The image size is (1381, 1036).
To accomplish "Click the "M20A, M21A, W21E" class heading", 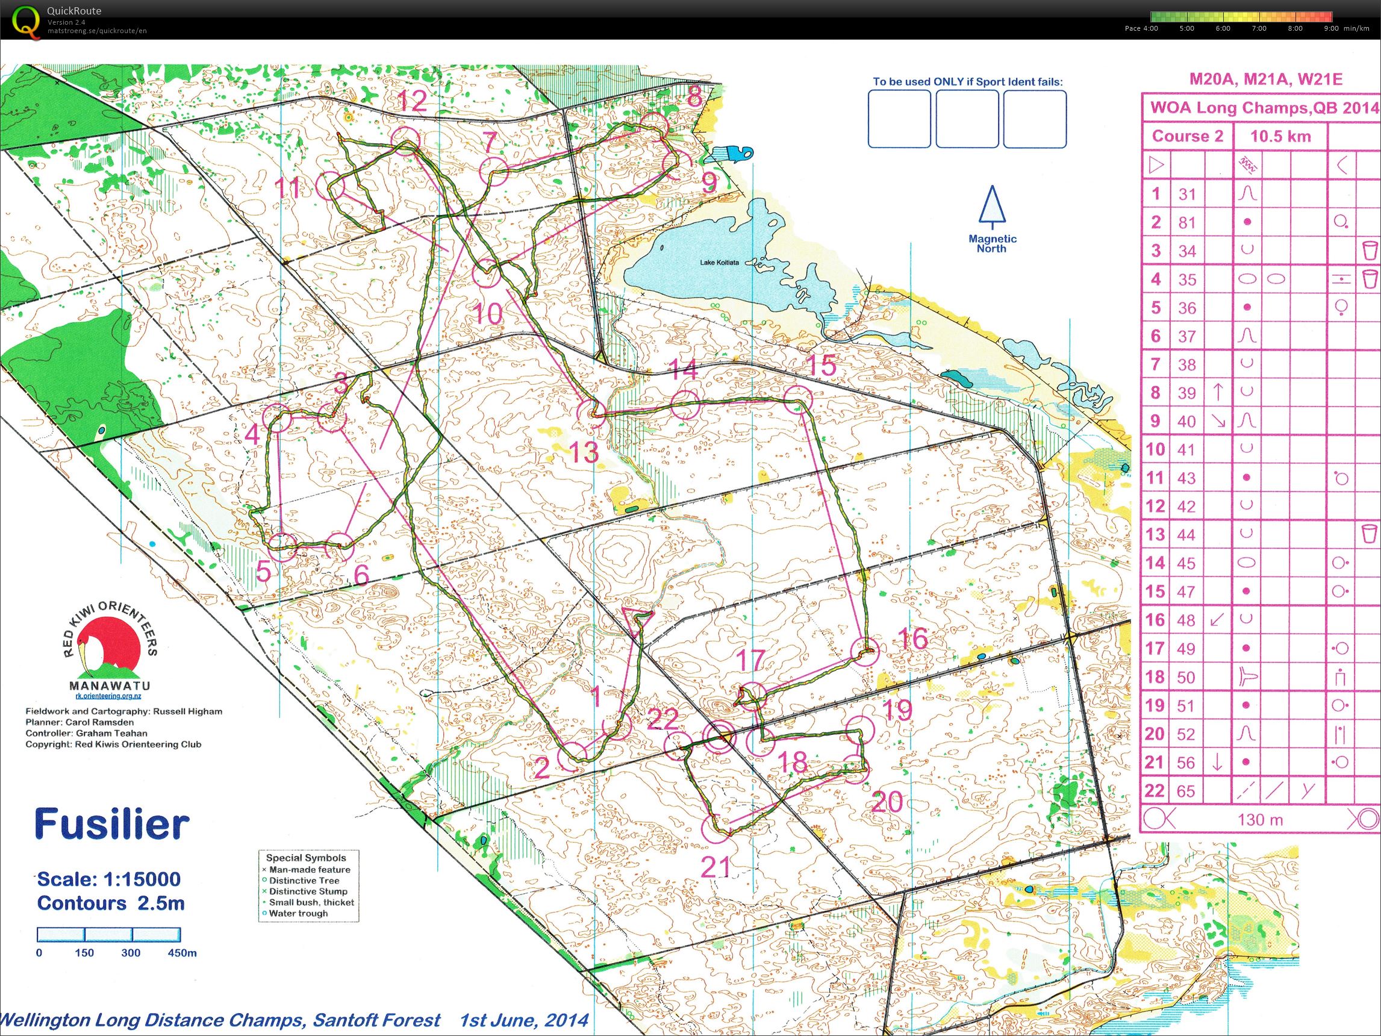I will (1265, 79).
